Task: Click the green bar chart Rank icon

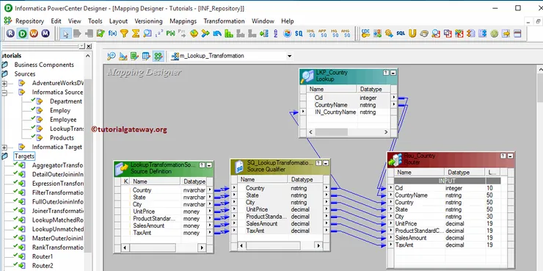Action: point(229,34)
